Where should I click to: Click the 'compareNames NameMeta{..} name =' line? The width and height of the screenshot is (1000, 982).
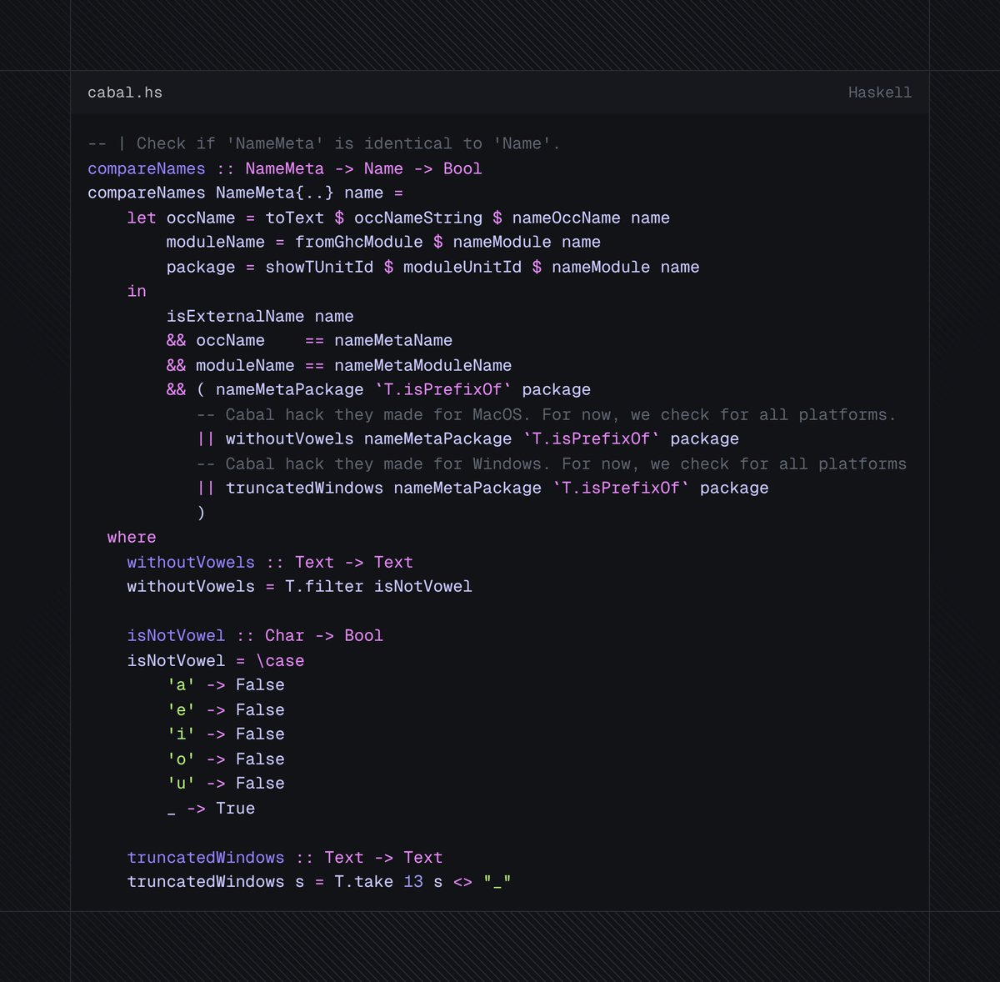tap(246, 193)
